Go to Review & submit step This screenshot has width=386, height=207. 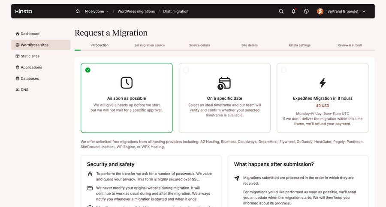pyautogui.click(x=350, y=45)
